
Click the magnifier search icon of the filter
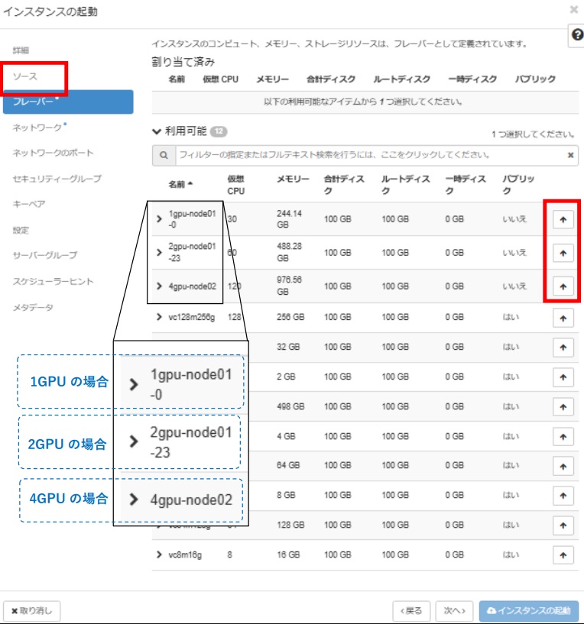coord(164,155)
